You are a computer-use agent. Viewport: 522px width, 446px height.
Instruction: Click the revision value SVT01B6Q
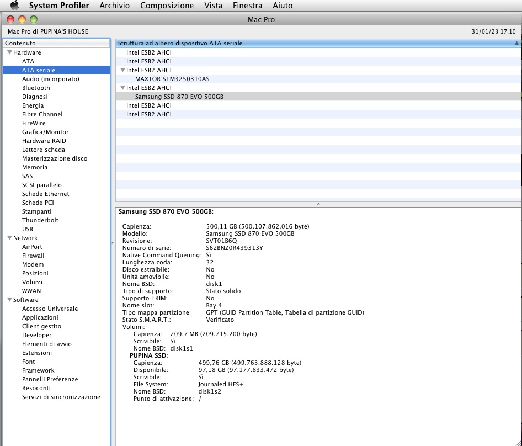[221, 241]
